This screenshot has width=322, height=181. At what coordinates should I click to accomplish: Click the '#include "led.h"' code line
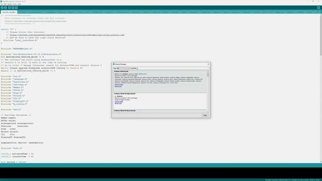pyautogui.click(x=11, y=110)
